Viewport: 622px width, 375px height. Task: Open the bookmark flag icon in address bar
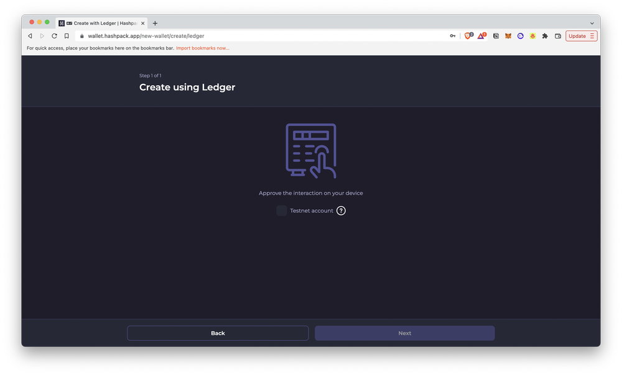pos(67,35)
